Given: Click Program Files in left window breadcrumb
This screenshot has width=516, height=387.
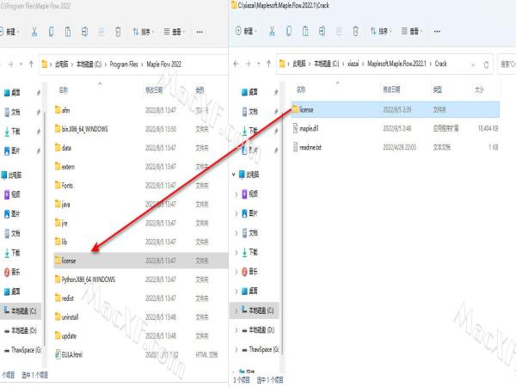Looking at the screenshot, I should tap(124, 64).
